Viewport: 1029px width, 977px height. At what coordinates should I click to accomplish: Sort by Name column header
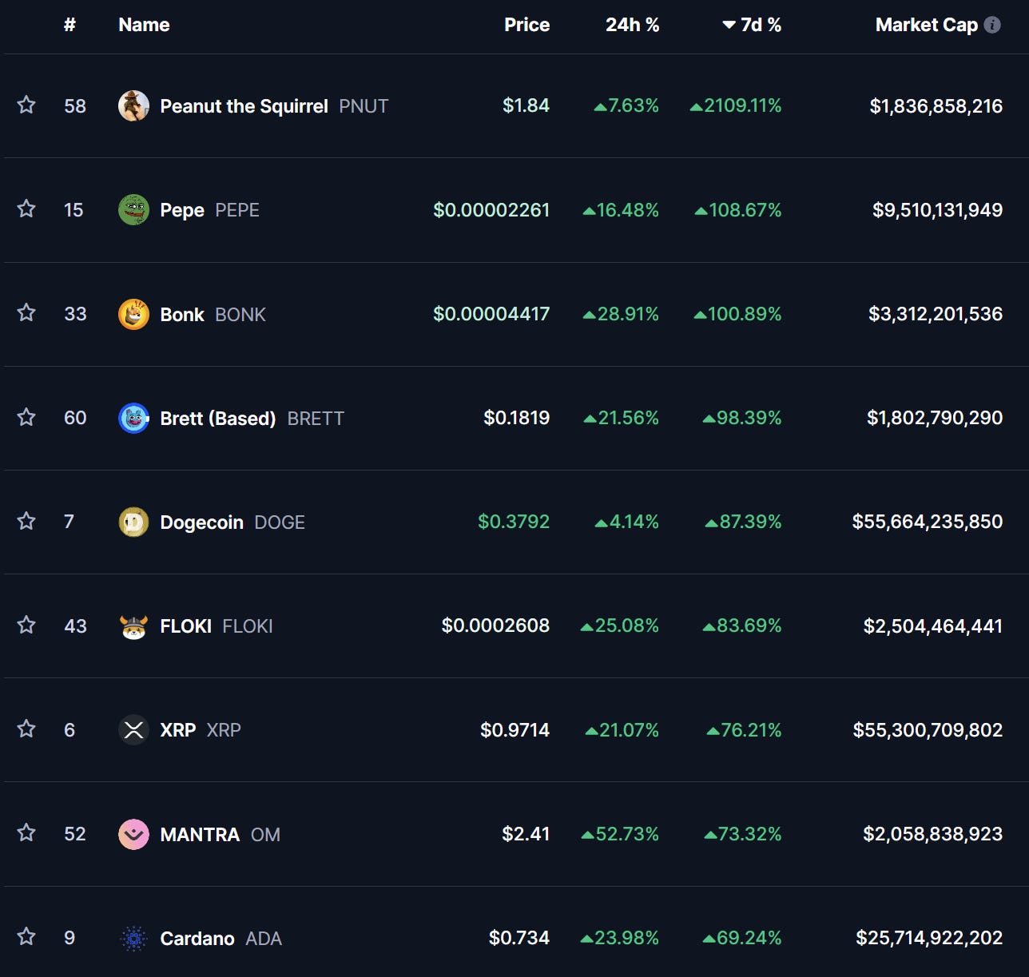(144, 25)
